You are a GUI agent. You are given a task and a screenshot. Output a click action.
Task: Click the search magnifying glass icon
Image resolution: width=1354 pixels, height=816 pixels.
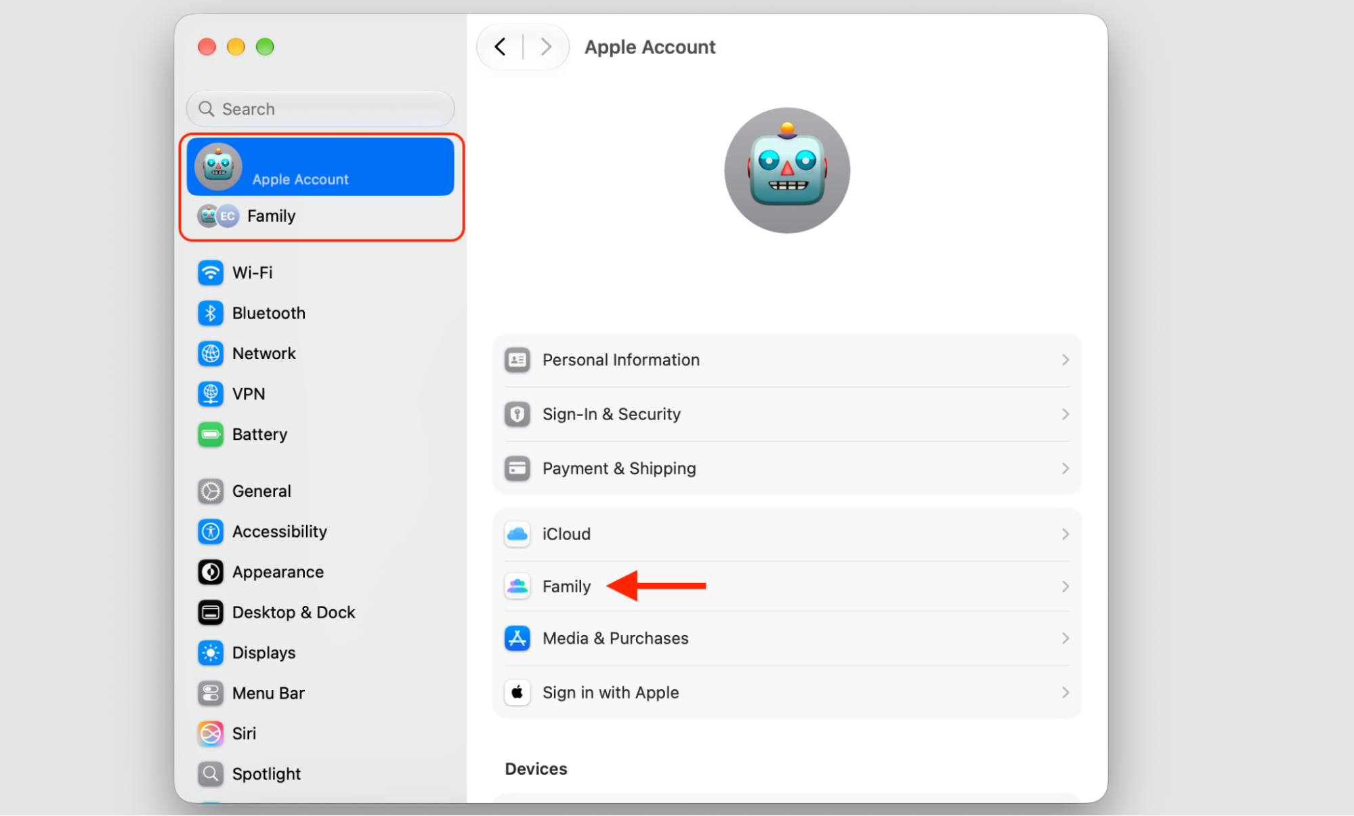[x=207, y=109]
